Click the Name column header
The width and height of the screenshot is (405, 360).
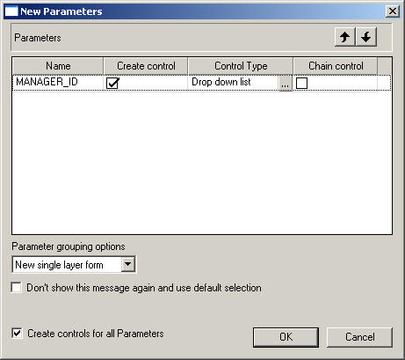[x=58, y=66]
